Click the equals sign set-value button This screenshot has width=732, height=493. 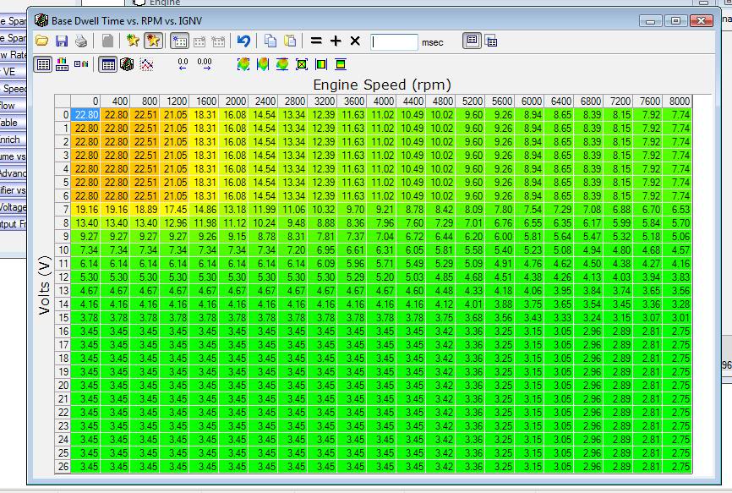point(316,41)
